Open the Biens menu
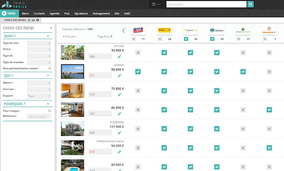Viewport: 284px width, 171px height. pos(25,13)
